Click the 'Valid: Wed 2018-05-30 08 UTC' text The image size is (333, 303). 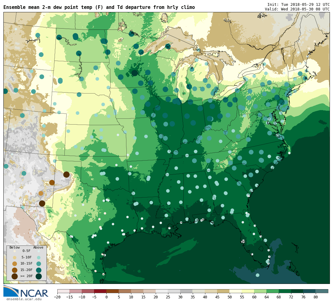pos(297,9)
